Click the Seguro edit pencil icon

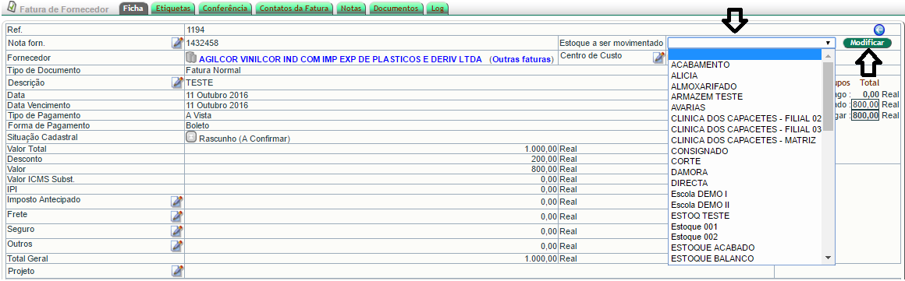[x=177, y=231]
